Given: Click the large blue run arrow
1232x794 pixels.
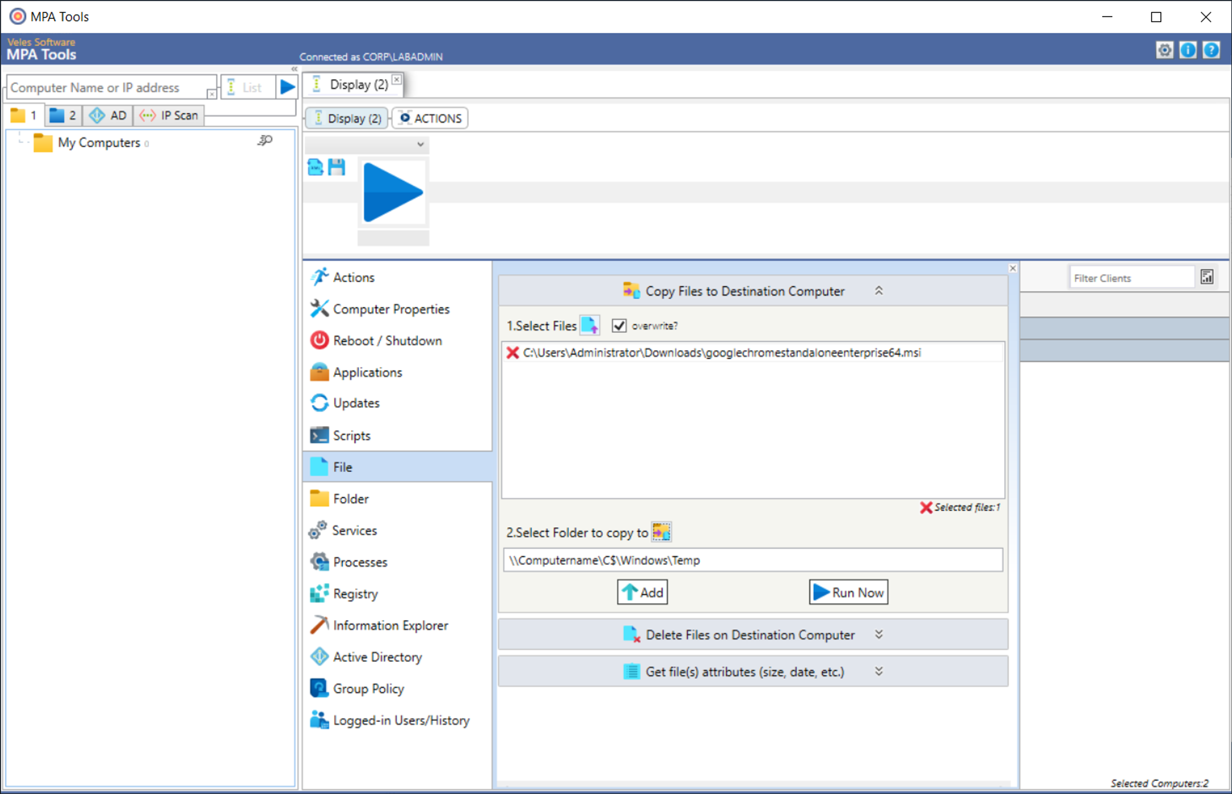Looking at the screenshot, I should tap(393, 193).
